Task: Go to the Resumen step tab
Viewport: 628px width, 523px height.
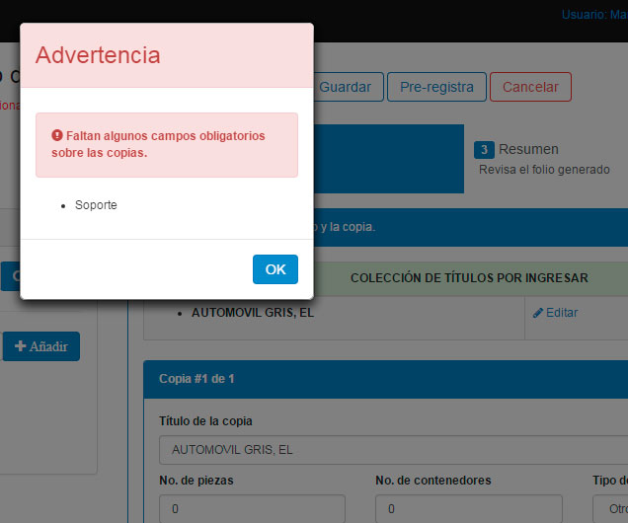Action: pyautogui.click(x=528, y=150)
